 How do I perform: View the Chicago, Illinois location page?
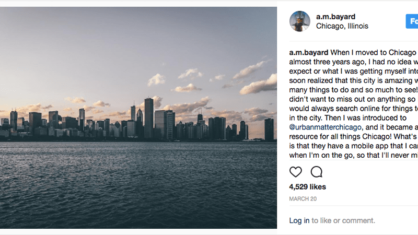coord(342,26)
